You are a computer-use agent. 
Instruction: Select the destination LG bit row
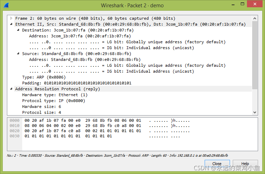tap(127, 42)
